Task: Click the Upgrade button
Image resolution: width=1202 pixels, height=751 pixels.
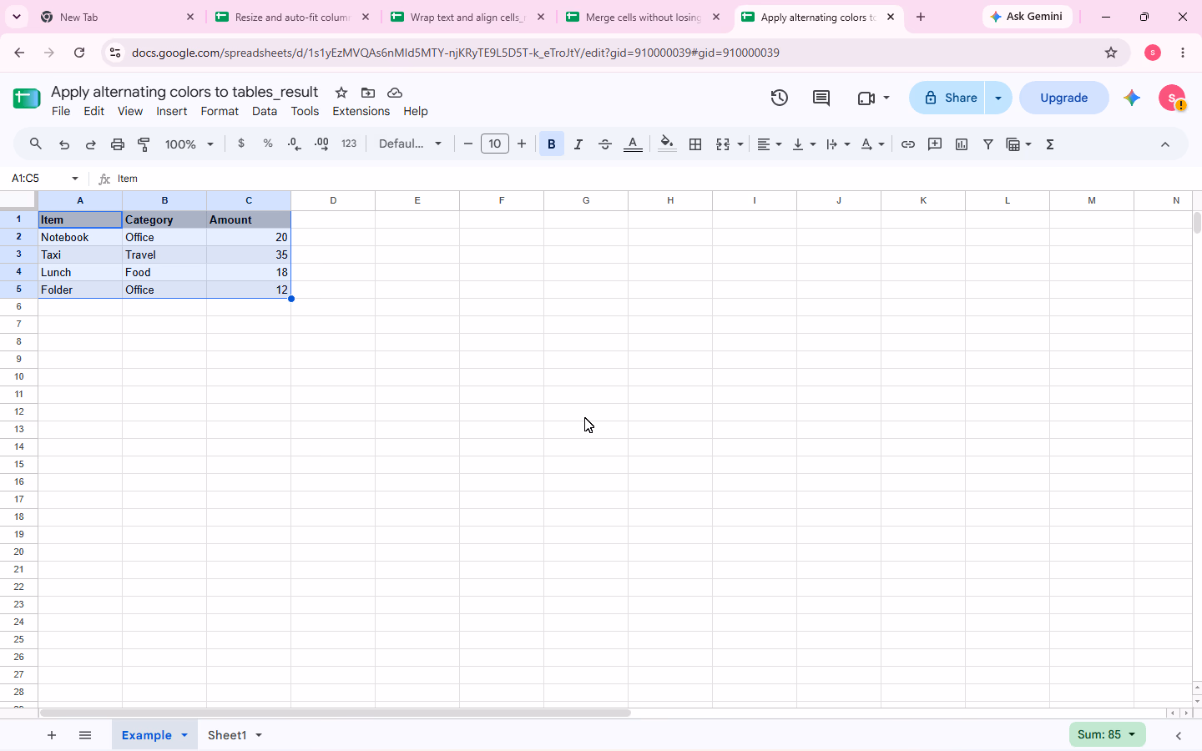Action: 1063,98
